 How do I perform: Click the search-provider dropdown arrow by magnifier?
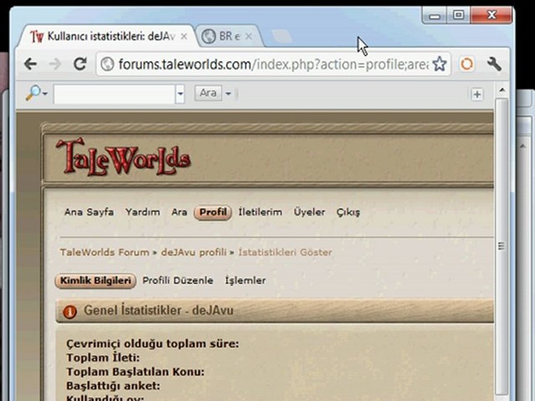pyautogui.click(x=45, y=94)
